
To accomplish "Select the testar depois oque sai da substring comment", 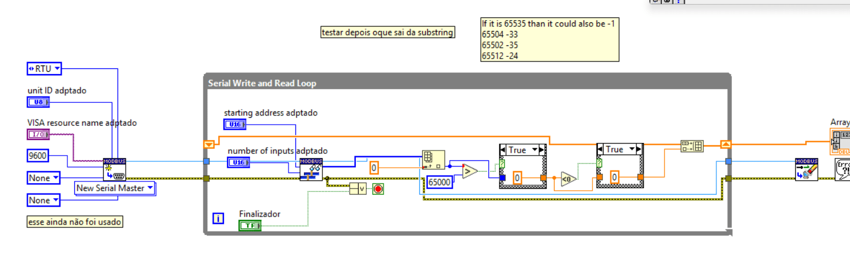I will tap(388, 33).
